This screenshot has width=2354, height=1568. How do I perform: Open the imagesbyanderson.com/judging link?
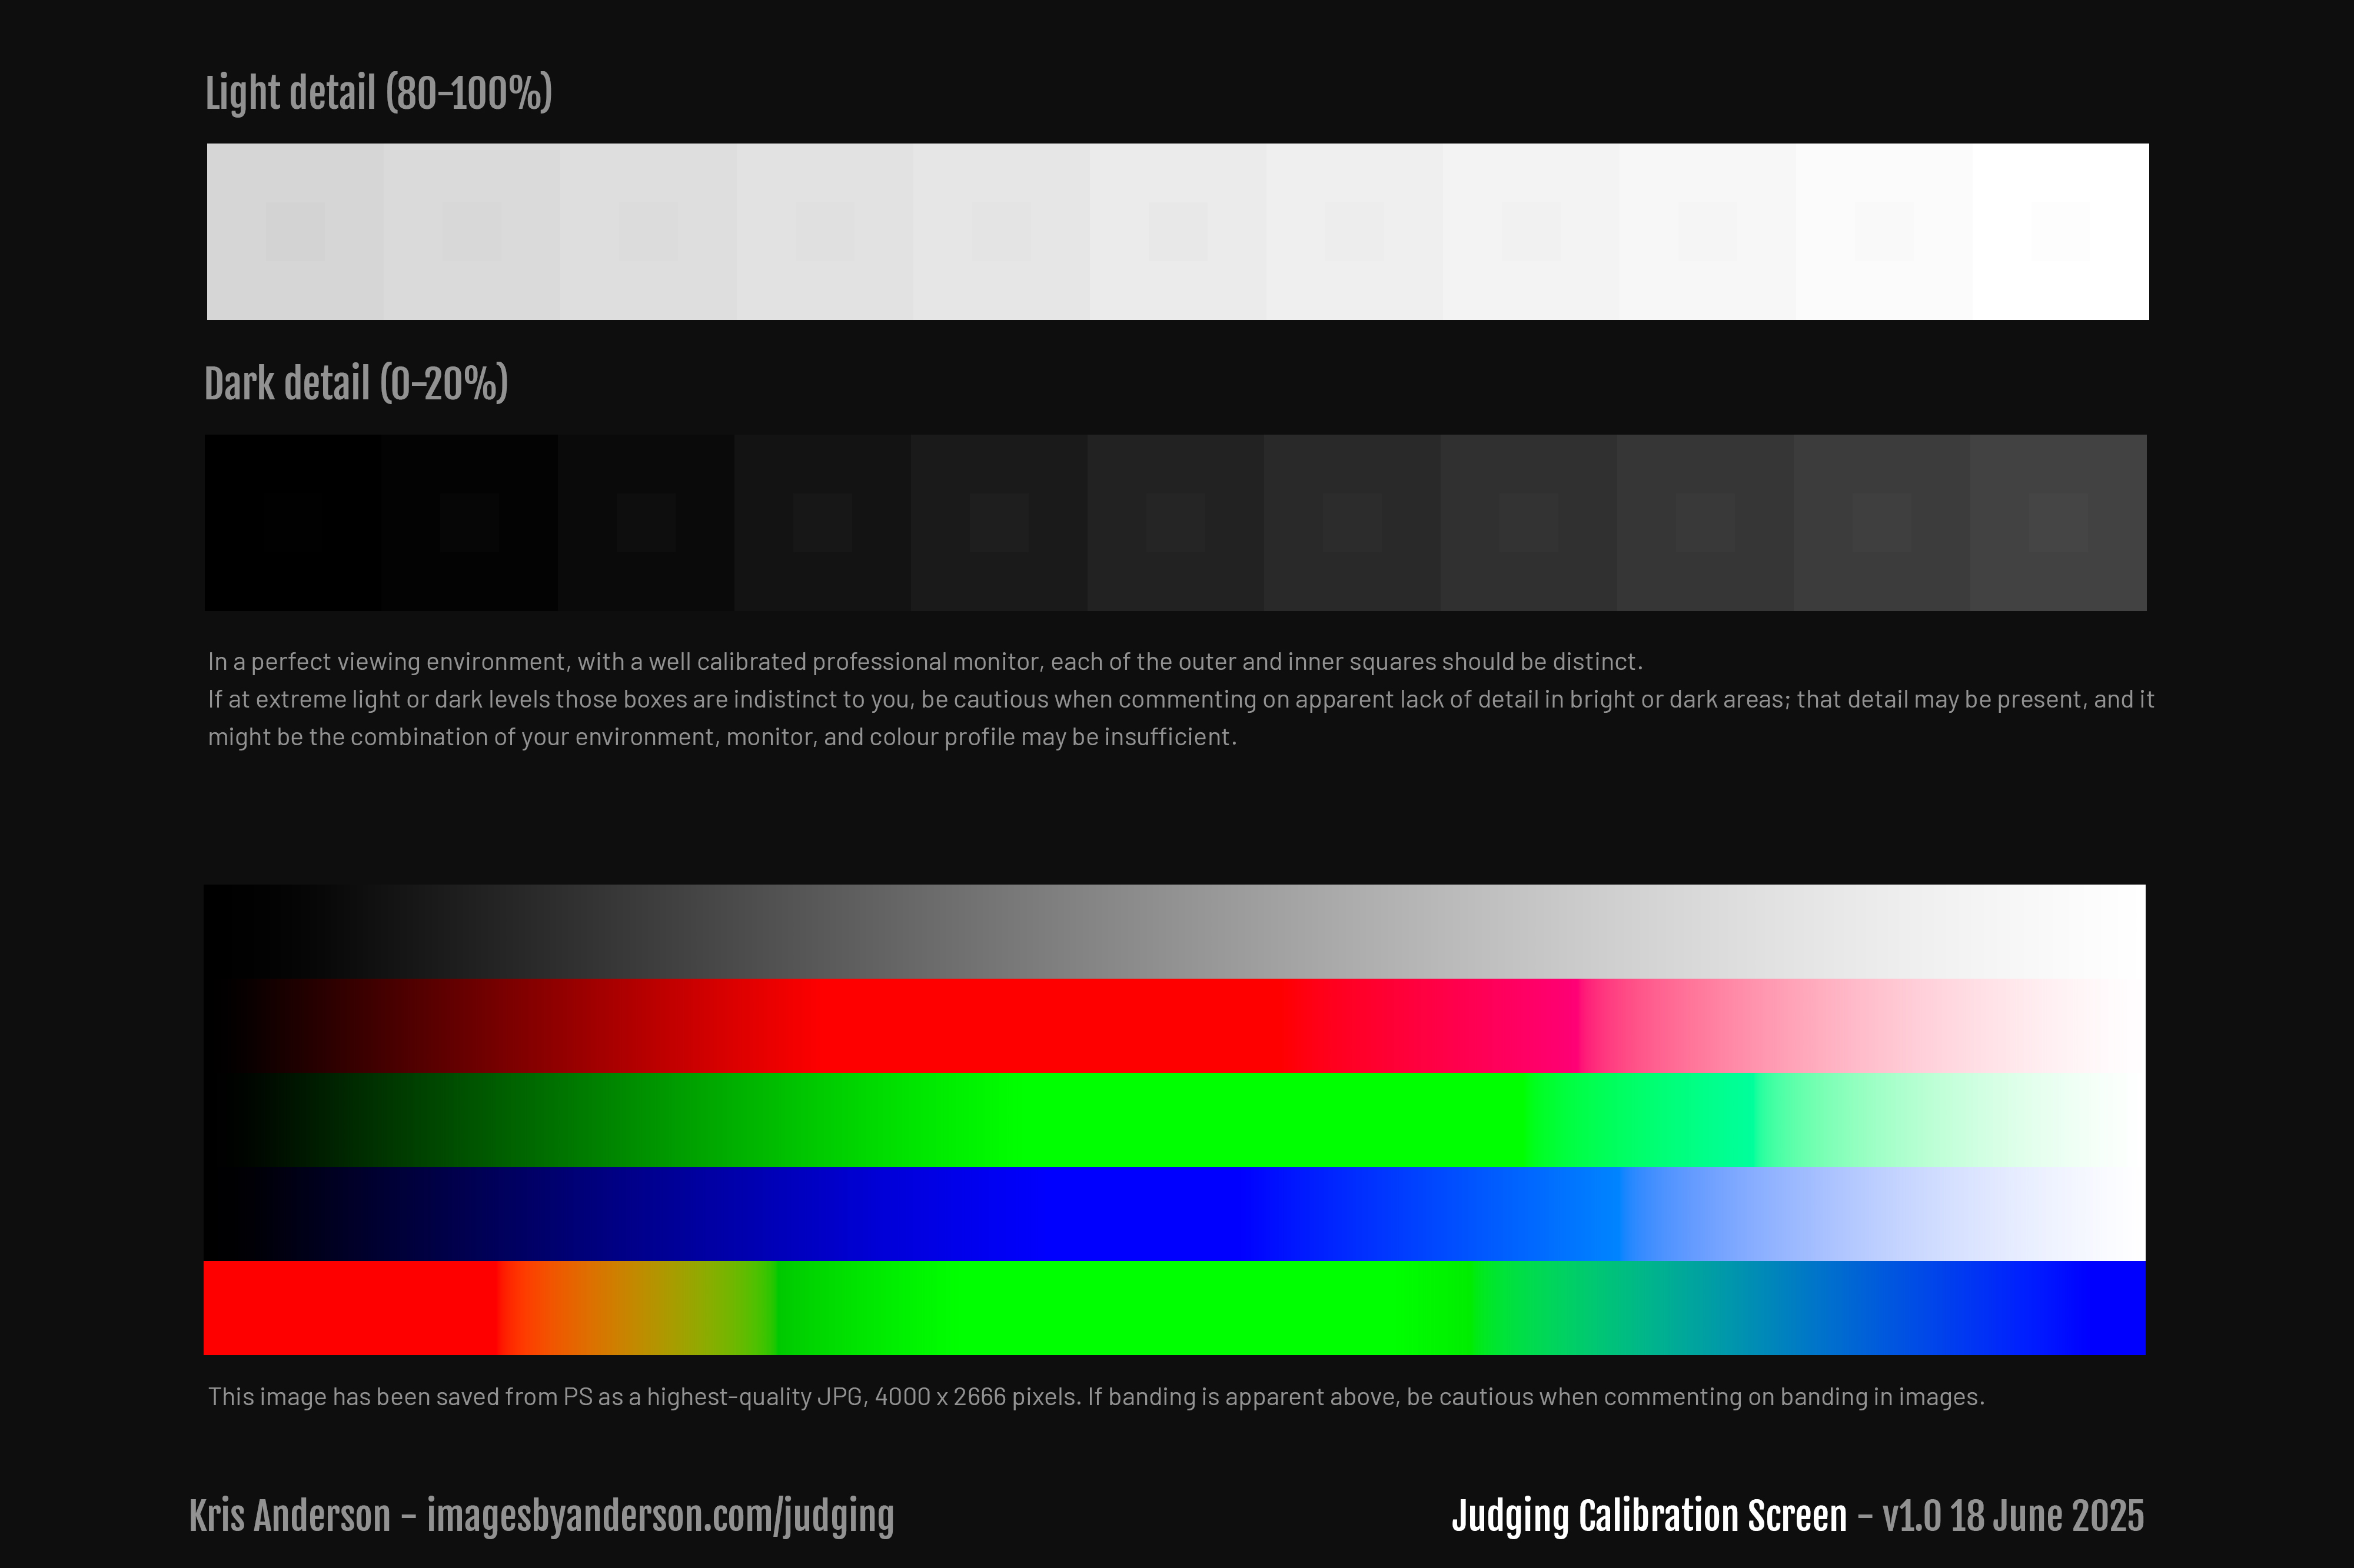pos(660,1516)
